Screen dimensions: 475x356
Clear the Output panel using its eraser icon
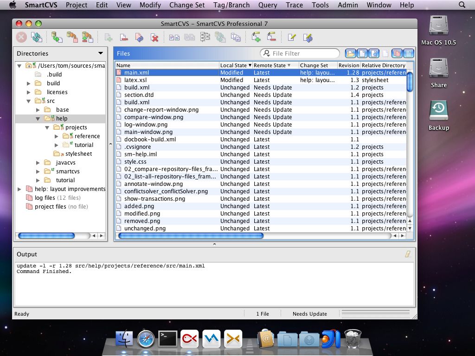tap(408, 254)
